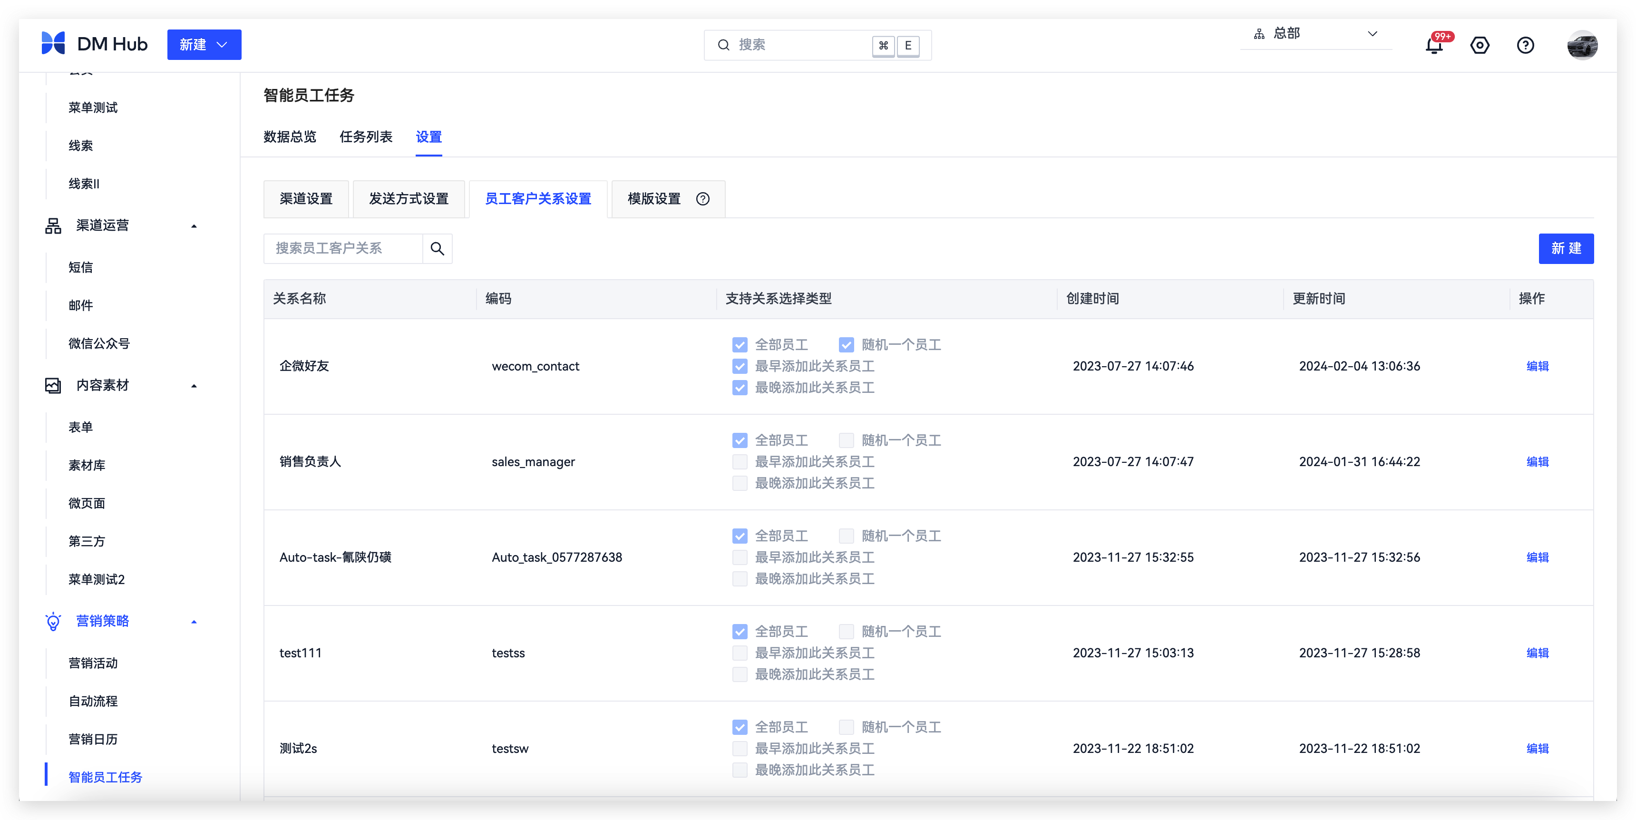Image resolution: width=1636 pixels, height=820 pixels.
Task: Click the 内容素材 sidebar icon
Action: [x=53, y=386]
